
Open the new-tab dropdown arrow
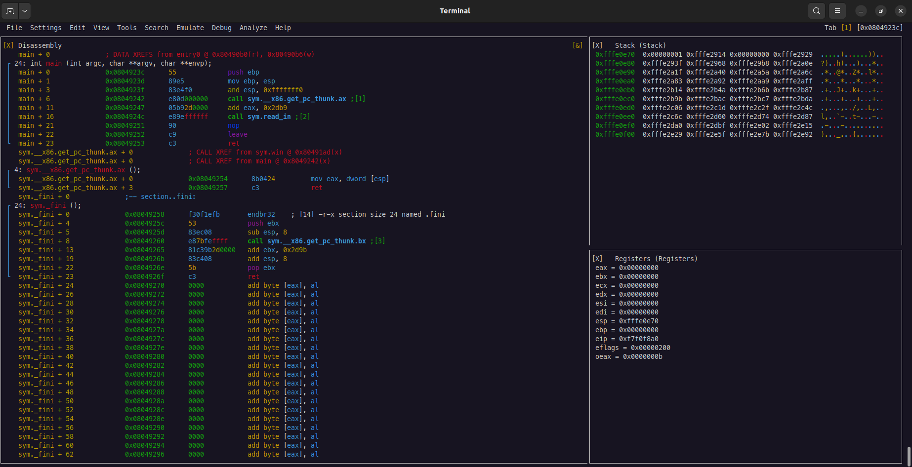coord(24,11)
